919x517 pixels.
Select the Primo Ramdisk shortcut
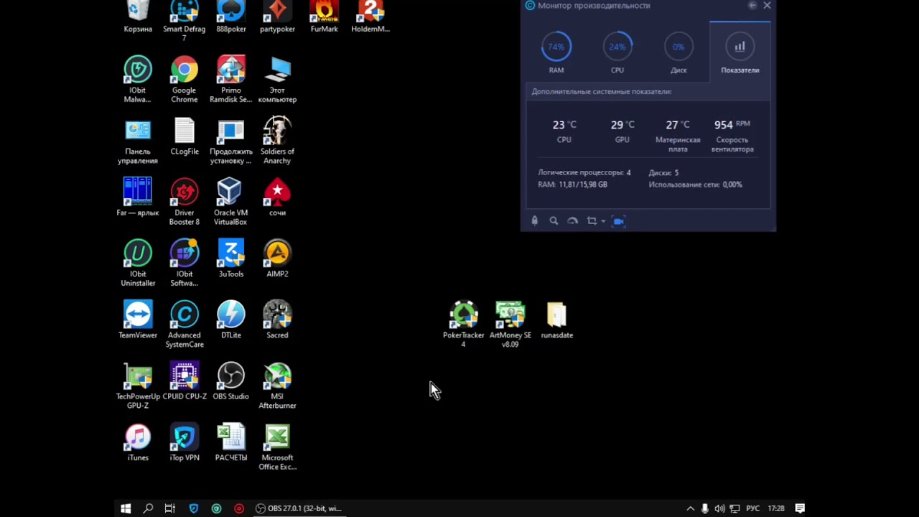[231, 79]
